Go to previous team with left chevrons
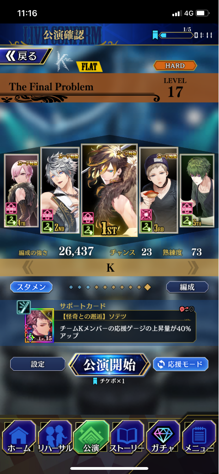The height and width of the screenshot is (474, 219). tap(28, 268)
